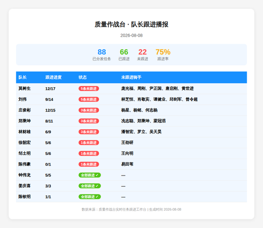Click the 未跟进骑手 column header
The image size is (263, 228).
[131, 77]
